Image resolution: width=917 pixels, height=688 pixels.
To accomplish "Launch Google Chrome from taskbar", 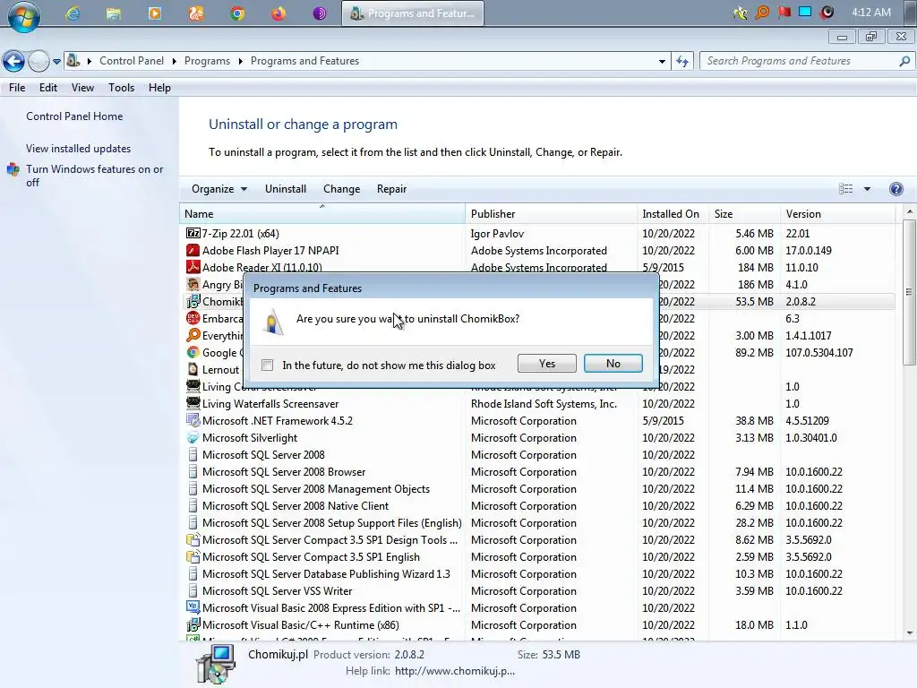I will pos(236,13).
